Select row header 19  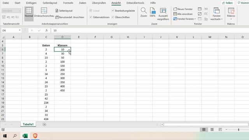click(3, 103)
